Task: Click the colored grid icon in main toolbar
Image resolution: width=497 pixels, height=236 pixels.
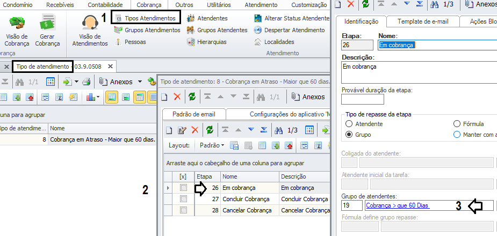Action: pos(51,82)
